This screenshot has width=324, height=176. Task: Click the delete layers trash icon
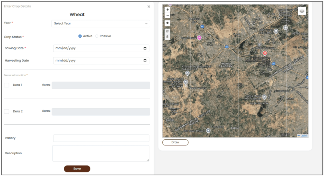[168, 37]
